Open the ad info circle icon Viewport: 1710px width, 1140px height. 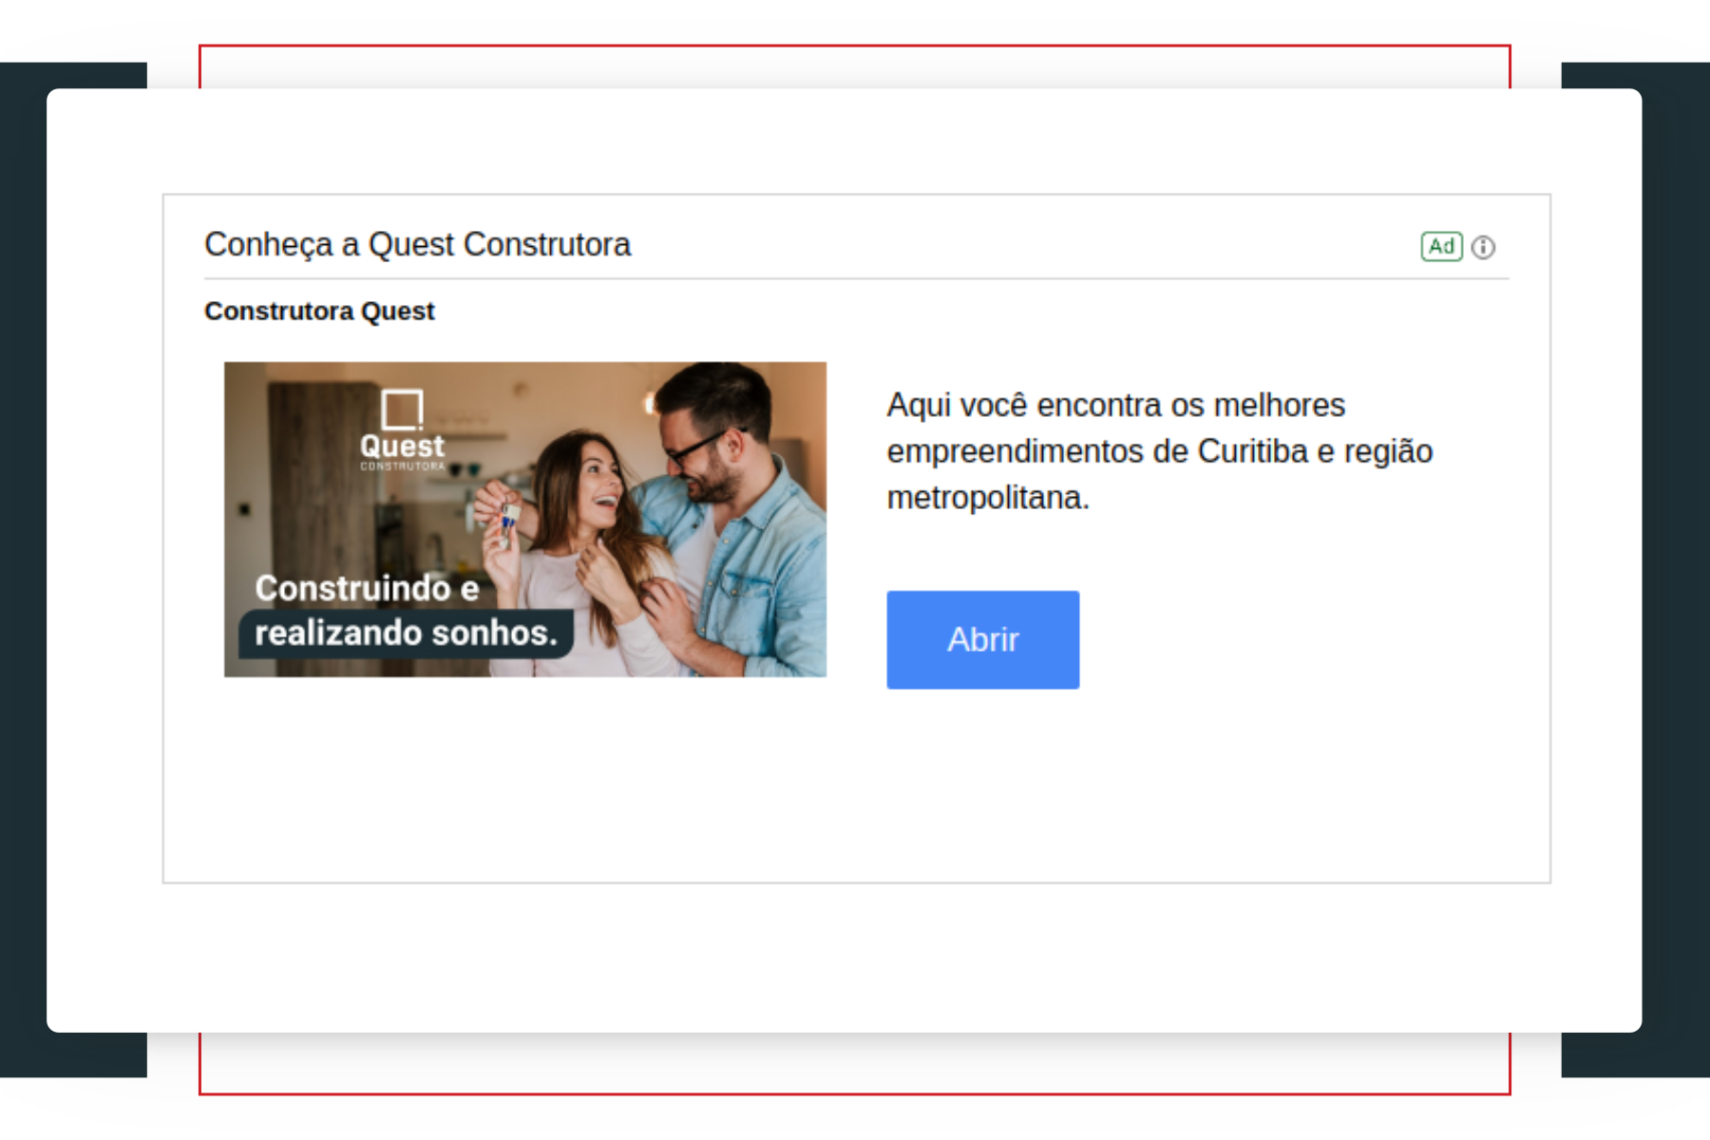(x=1483, y=248)
